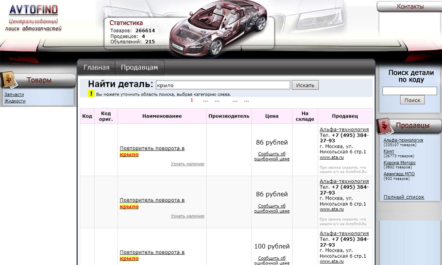
Task: Open the Контакты header tab
Action: pos(410,6)
